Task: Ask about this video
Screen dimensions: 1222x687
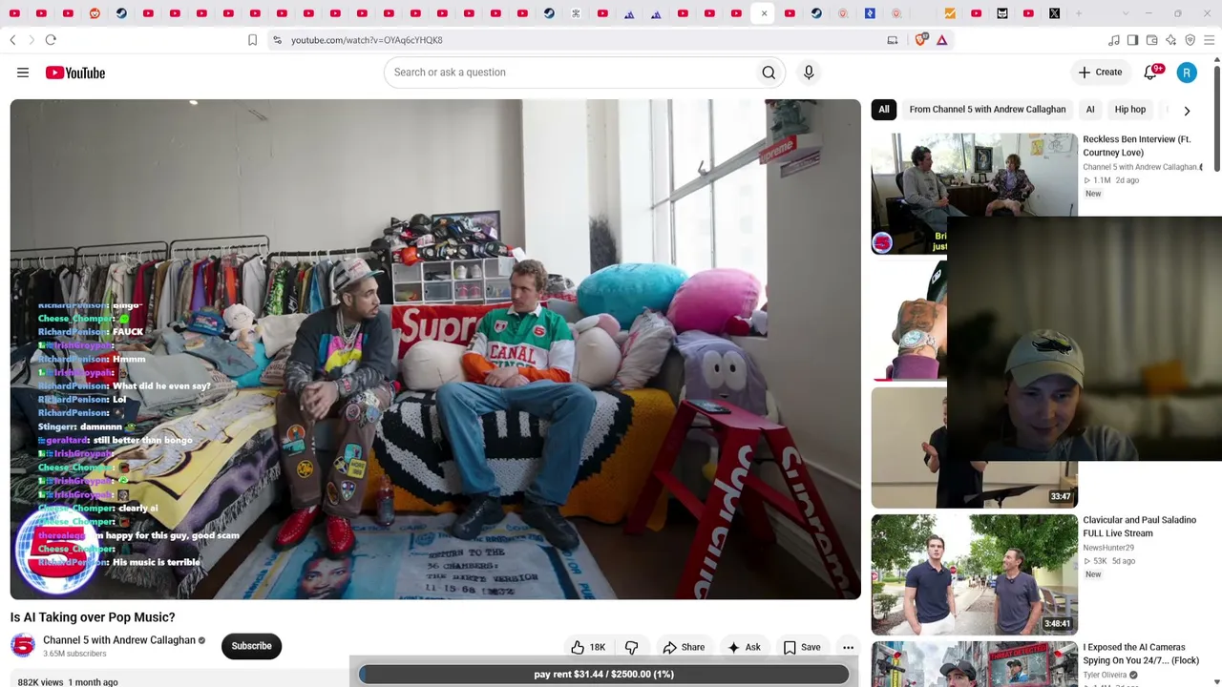Action: (x=744, y=647)
